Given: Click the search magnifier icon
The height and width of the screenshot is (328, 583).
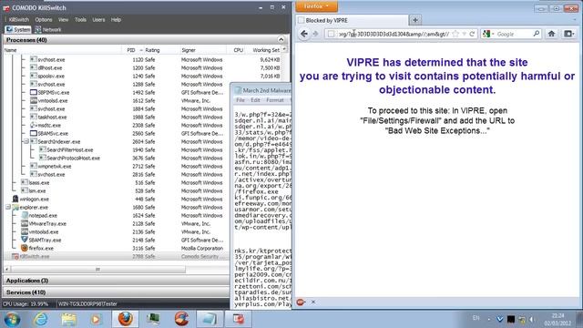Looking at the screenshot, I should [537, 34].
